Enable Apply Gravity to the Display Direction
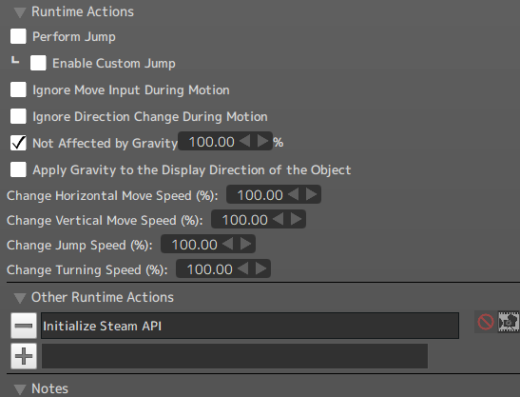The width and height of the screenshot is (520, 397). [x=18, y=169]
